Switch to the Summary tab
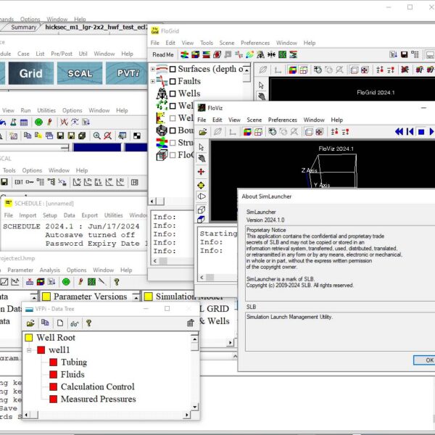Image resolution: width=435 pixels, height=435 pixels. [23, 28]
